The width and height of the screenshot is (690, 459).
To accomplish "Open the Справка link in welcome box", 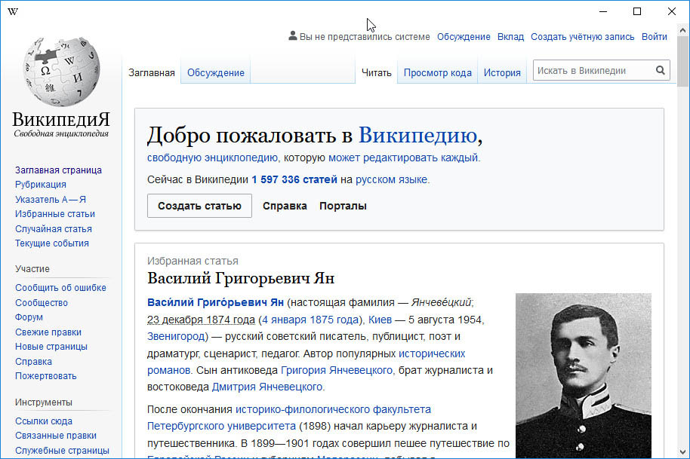I will 285,206.
